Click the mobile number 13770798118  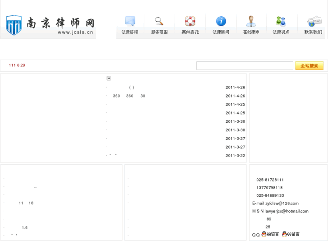coord(269,188)
